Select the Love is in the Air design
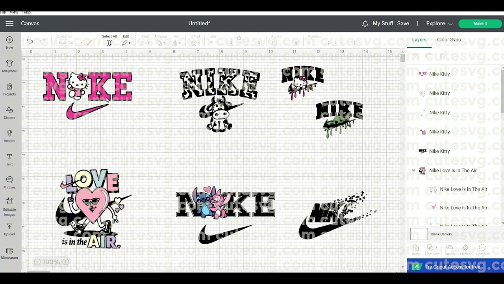The height and width of the screenshot is (284, 504). tap(93, 209)
